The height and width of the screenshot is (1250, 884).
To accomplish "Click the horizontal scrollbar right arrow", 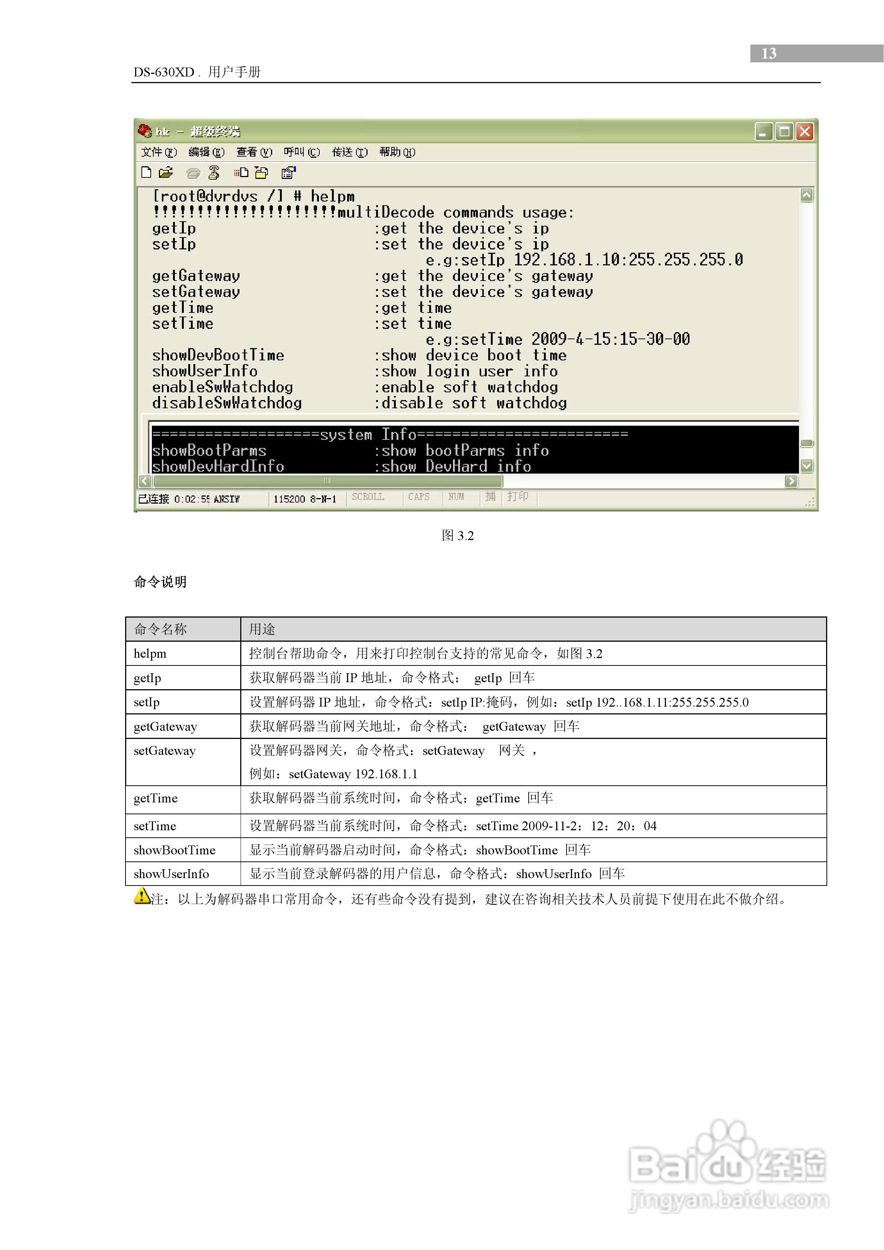I will [791, 481].
